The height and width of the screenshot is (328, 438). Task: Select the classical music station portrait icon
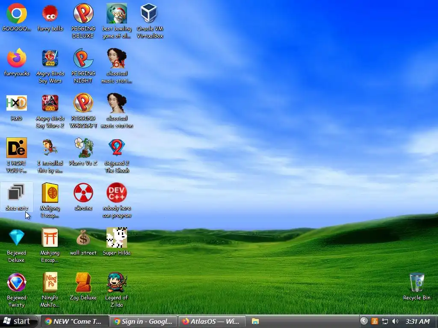pos(116,103)
